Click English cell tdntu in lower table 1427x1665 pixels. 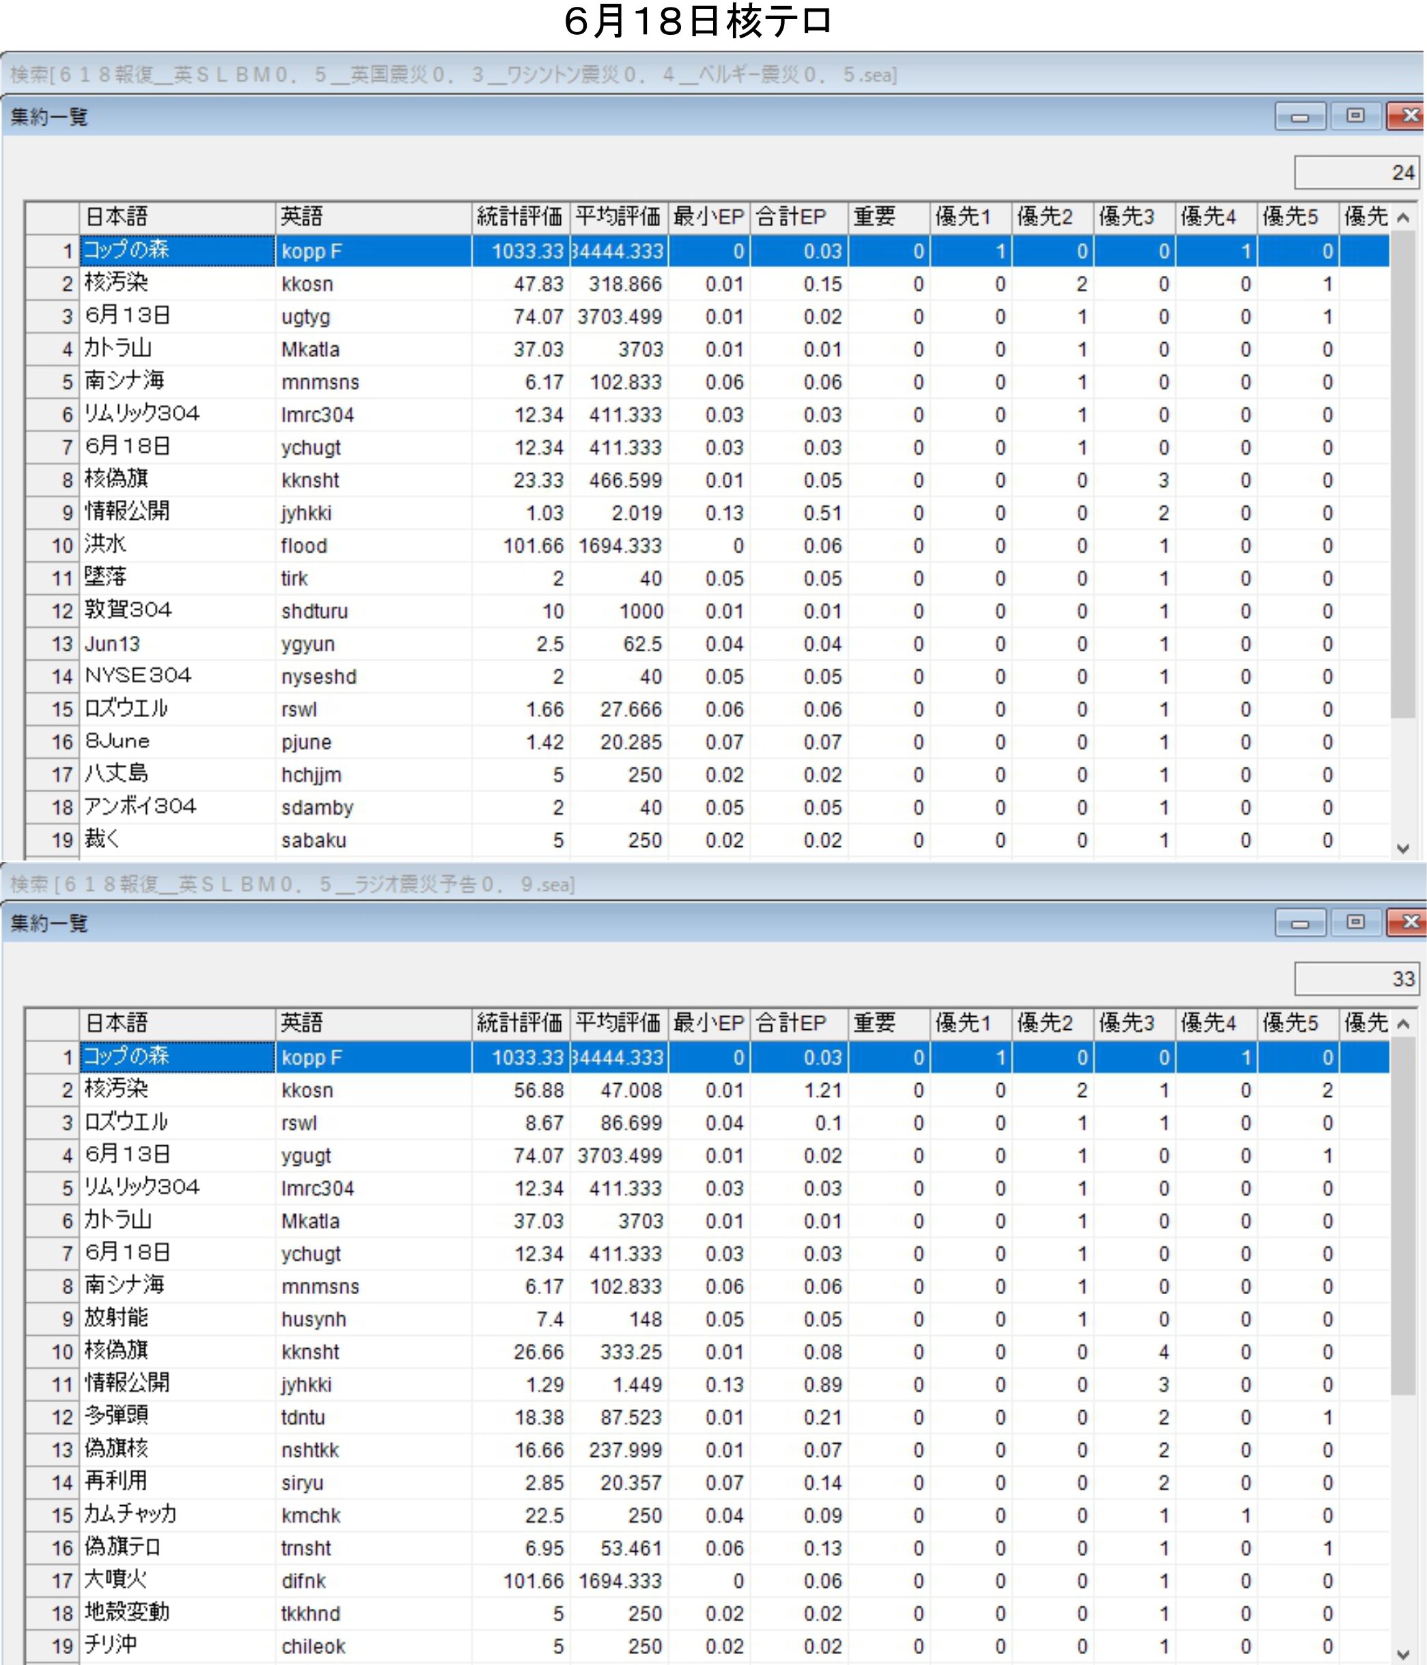[373, 1418]
